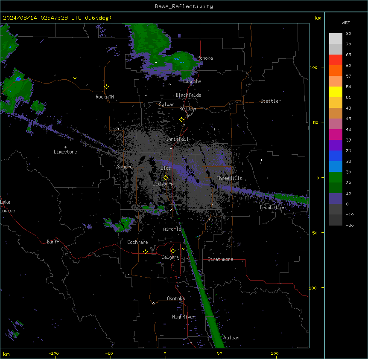This screenshot has width=368, height=359.
Task: Pick the gray 65-70 dBZ swatch
Action: coord(336,49)
